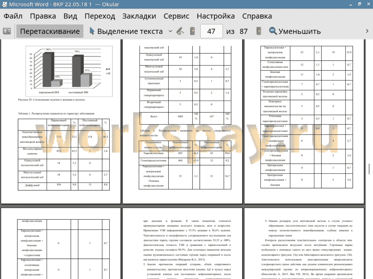The image size is (373, 279).
Task: Expand the hidden toolbar items chevron
Action: [x=367, y=31]
